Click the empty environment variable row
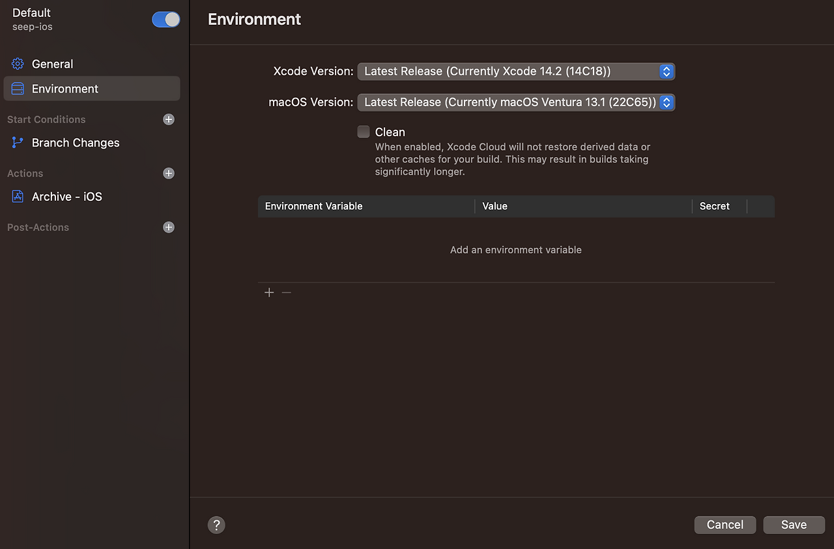Screen dimensions: 834x549 516,250
